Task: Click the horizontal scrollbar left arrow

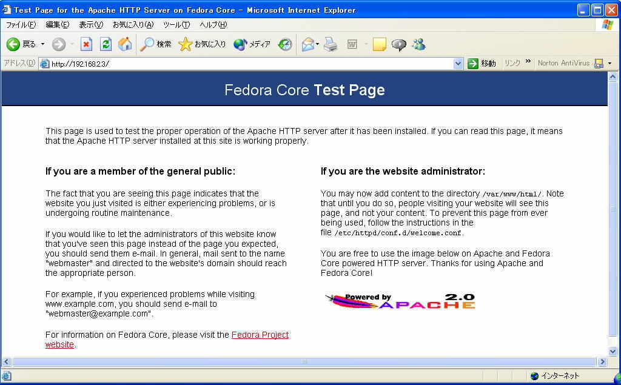Action: click(6, 361)
